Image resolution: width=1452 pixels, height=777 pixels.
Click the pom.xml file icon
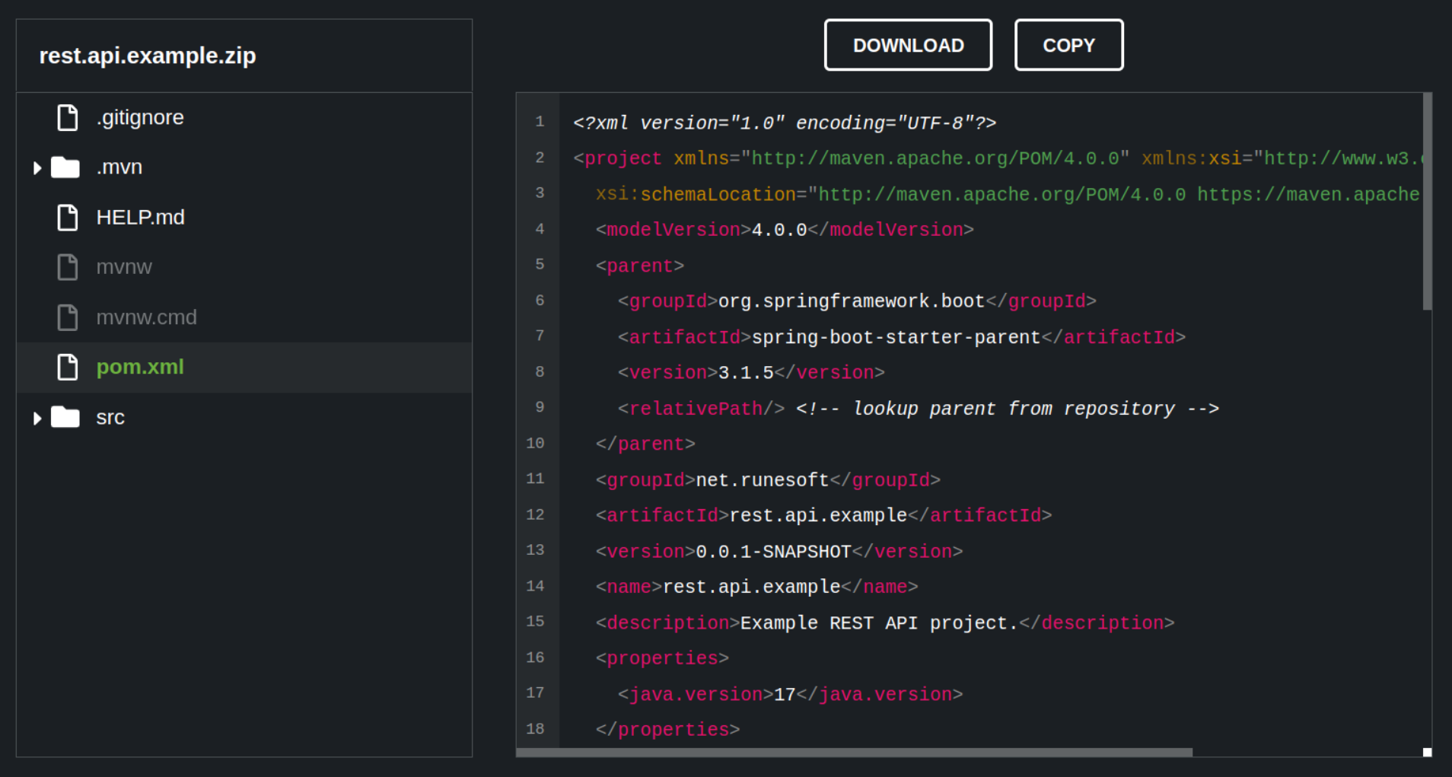coord(68,367)
